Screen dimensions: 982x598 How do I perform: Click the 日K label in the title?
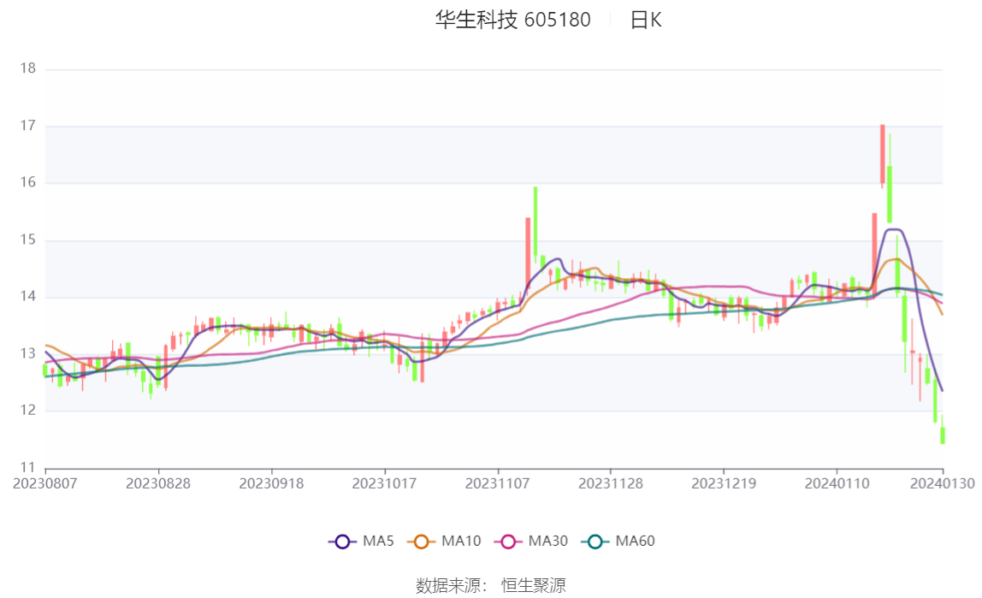click(x=646, y=20)
